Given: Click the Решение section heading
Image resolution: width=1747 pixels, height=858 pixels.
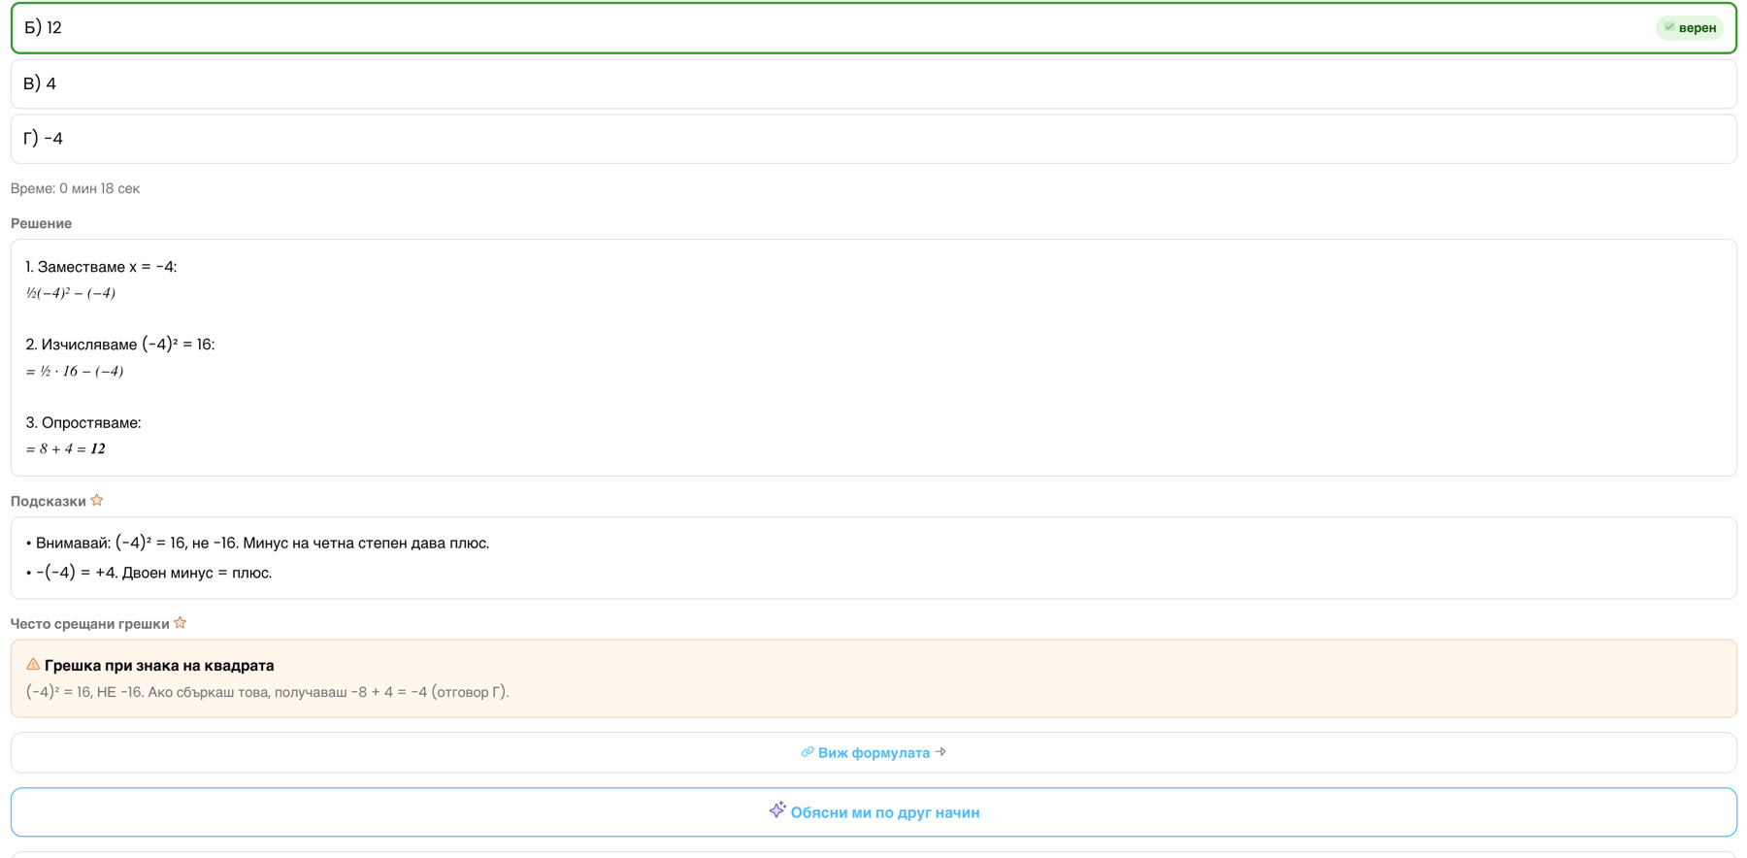Looking at the screenshot, I should [x=41, y=223].
